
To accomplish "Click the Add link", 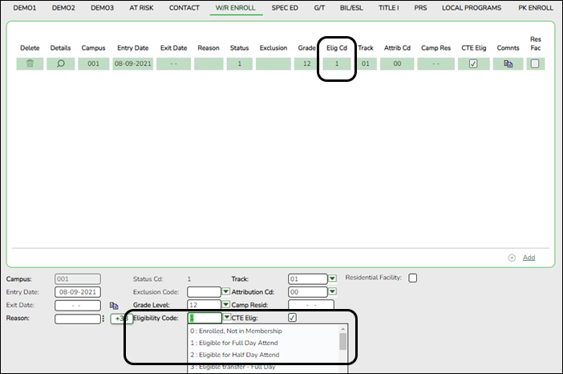I will tap(529, 258).
